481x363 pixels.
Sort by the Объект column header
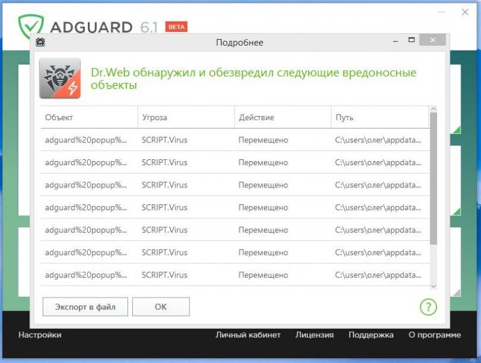point(89,117)
